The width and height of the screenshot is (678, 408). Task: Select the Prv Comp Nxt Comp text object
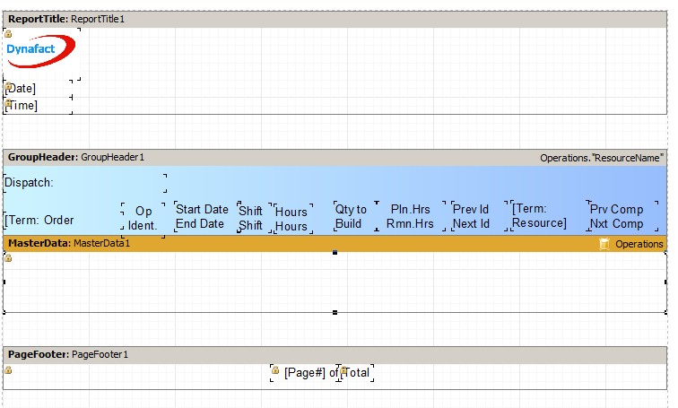click(616, 217)
